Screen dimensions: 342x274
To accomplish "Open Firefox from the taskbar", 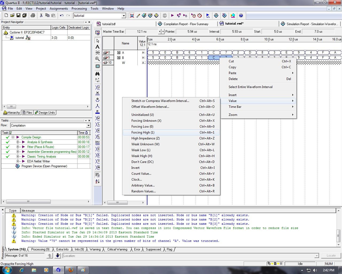I will [71, 270].
